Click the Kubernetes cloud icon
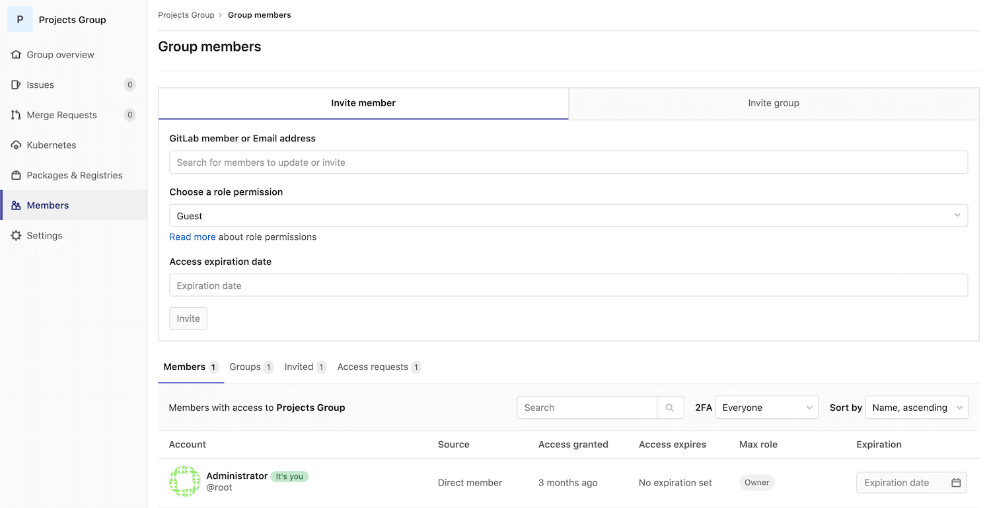The width and height of the screenshot is (989, 508). [17, 145]
